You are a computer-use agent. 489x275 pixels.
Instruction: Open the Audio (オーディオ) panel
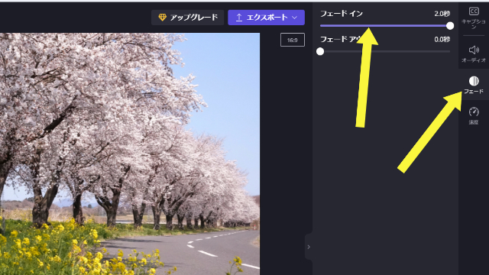click(x=474, y=54)
